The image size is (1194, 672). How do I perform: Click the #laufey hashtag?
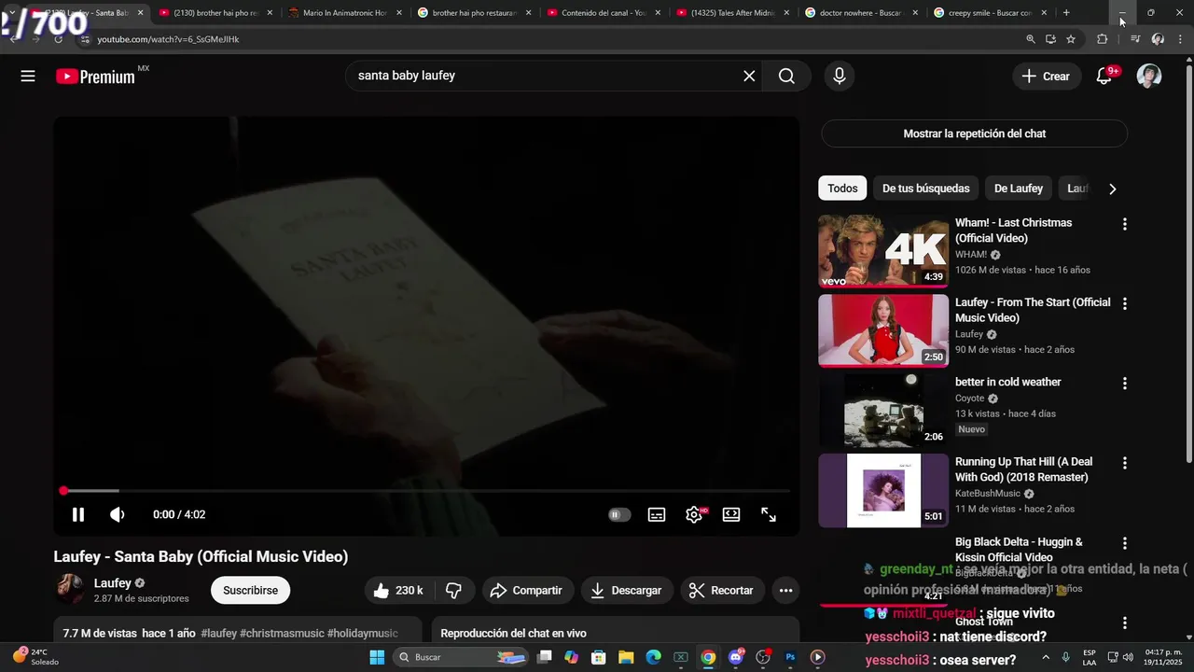219,633
